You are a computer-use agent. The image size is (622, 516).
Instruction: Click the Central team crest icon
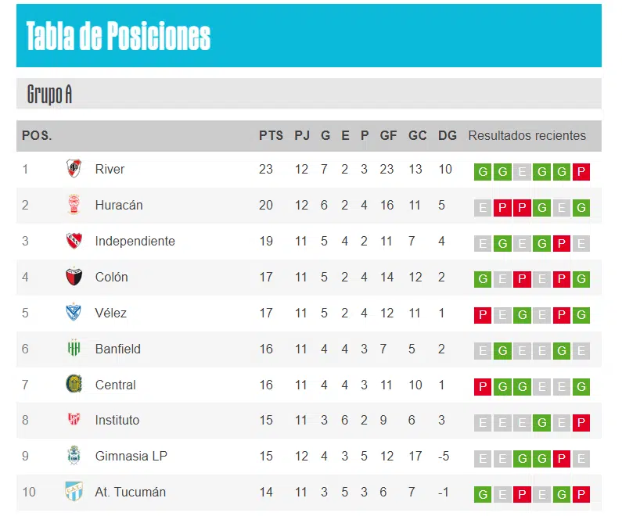pyautogui.click(x=74, y=384)
